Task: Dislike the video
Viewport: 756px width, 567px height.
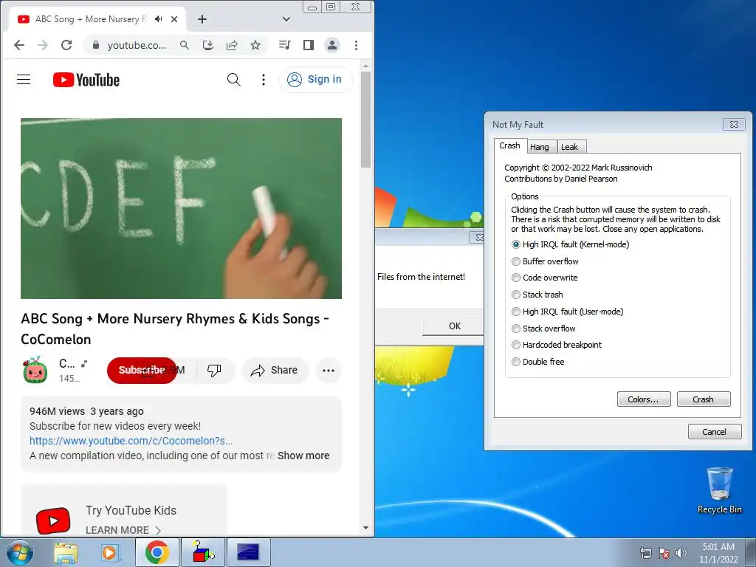Action: pyautogui.click(x=214, y=371)
